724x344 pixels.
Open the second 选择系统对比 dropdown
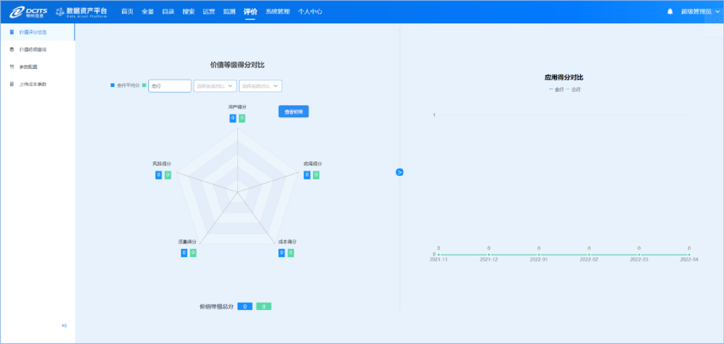(260, 86)
